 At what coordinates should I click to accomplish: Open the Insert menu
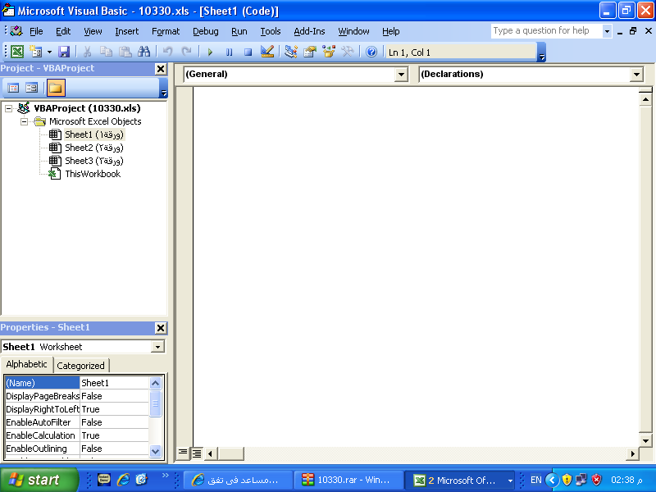(x=127, y=31)
